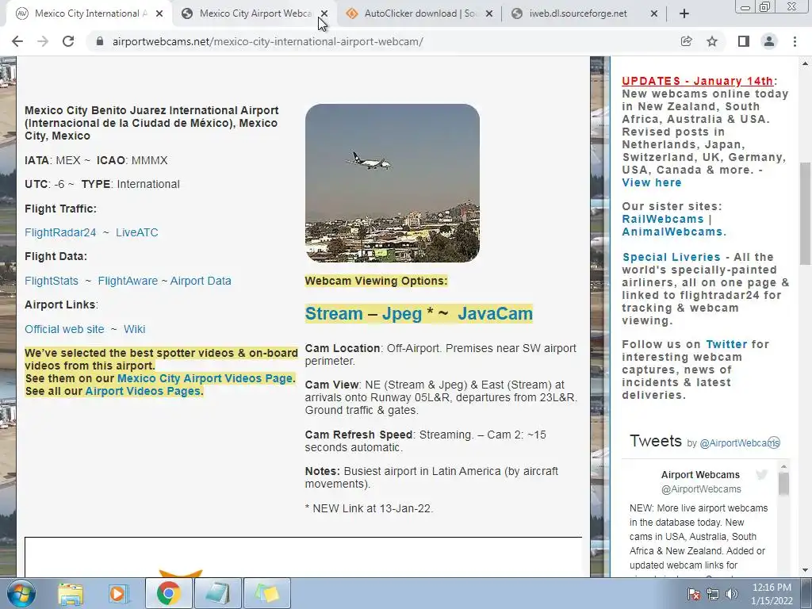View site information padlock icon
This screenshot has height=609, width=812.
point(100,41)
